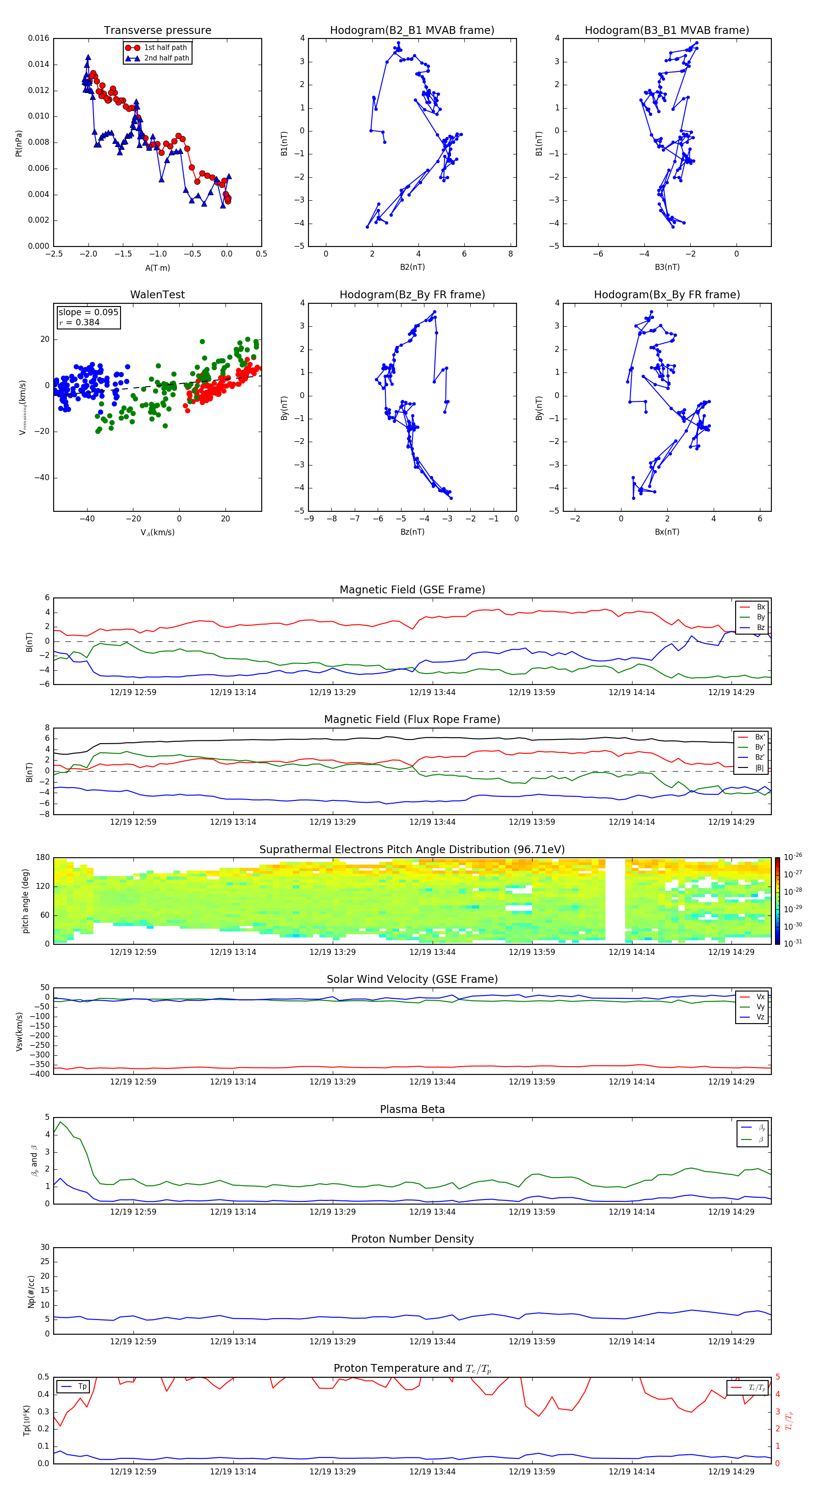This screenshot has width=825, height=1512.
Task: Select the Bz legend entry in GSE plot
Action: (x=752, y=627)
